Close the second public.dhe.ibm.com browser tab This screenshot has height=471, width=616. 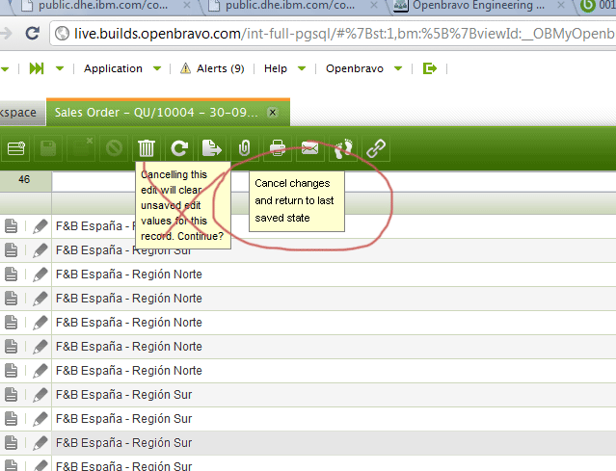click(x=374, y=5)
